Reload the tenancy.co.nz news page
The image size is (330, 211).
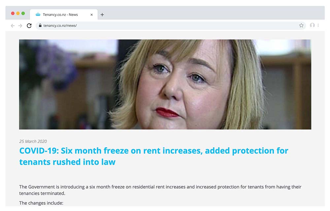click(x=29, y=26)
